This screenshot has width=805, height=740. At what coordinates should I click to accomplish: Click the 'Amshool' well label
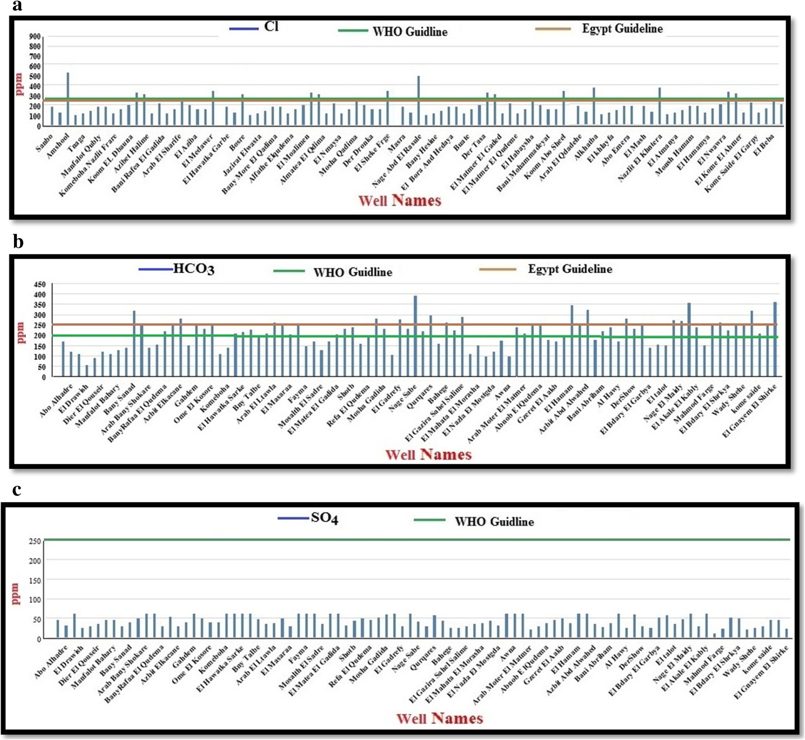click(x=57, y=145)
